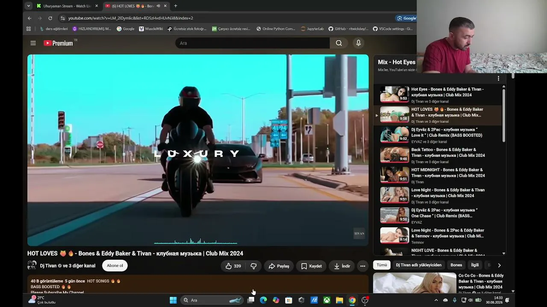Open the 'GitHub - ritwickdey/...' bookmark
The image size is (547, 307).
348,29
